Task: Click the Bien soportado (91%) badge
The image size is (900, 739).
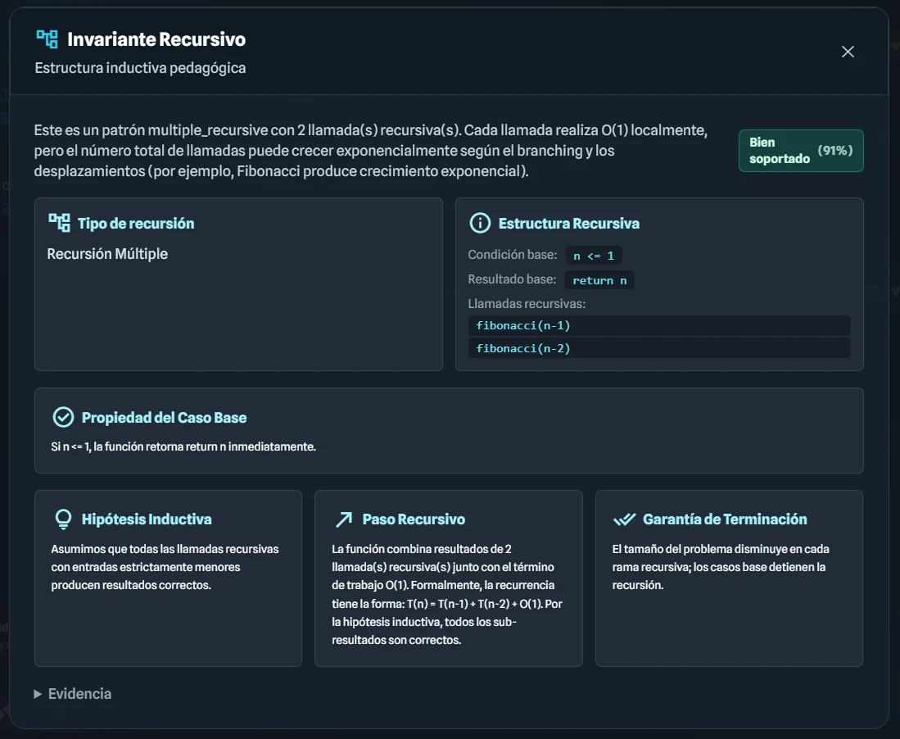Action: point(801,151)
